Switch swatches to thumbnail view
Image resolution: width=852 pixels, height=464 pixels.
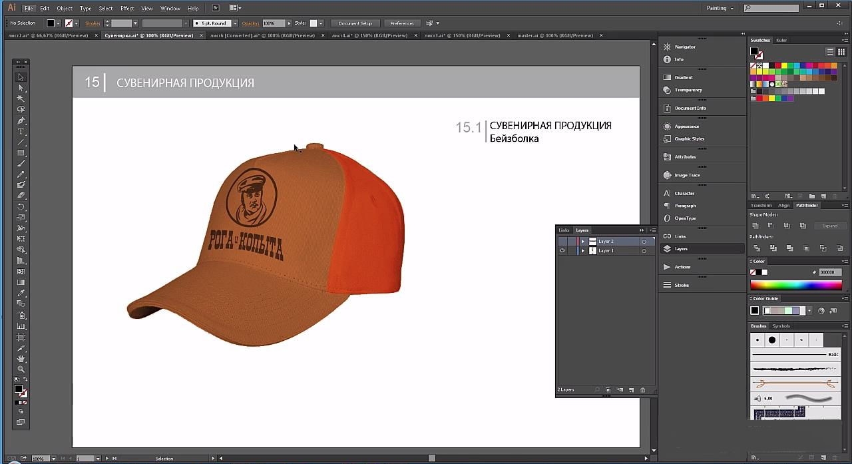click(842, 52)
